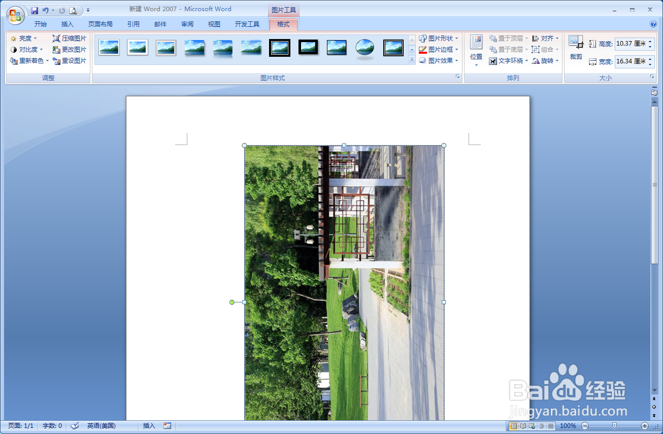This screenshot has width=663, height=434.
Task: Open the 对比度 contrast dropdown
Action: [27, 50]
